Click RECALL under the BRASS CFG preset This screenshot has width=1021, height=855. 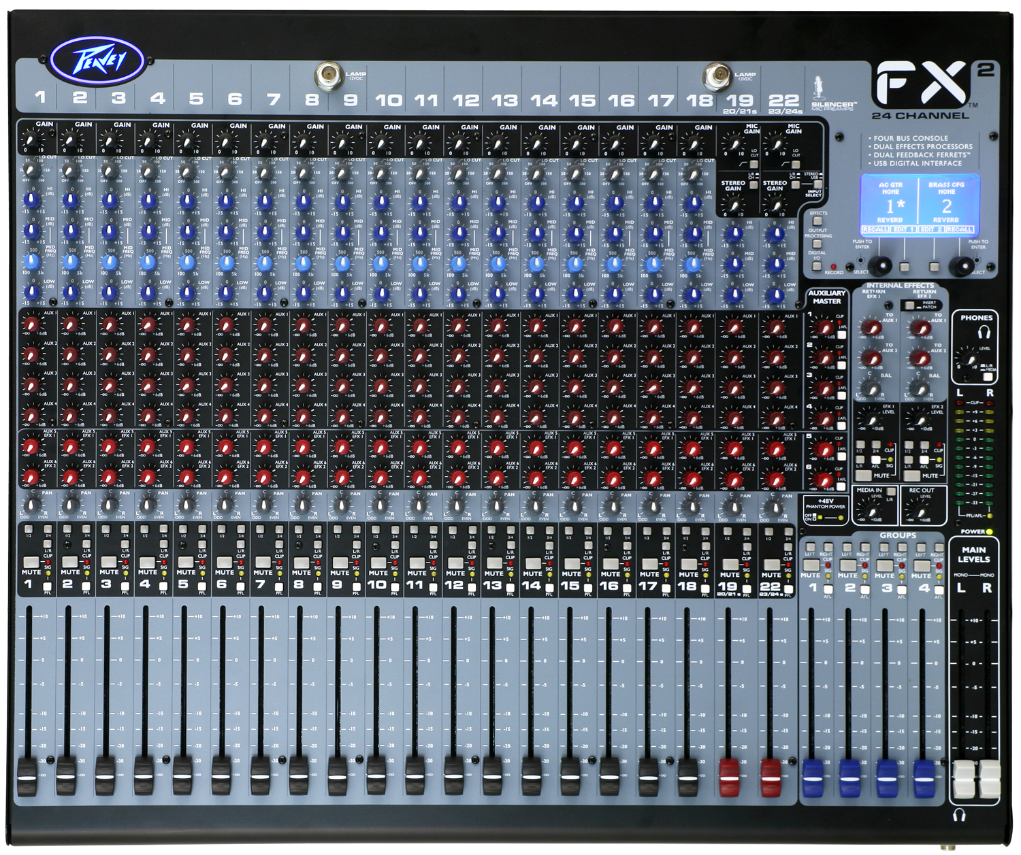[x=960, y=229]
